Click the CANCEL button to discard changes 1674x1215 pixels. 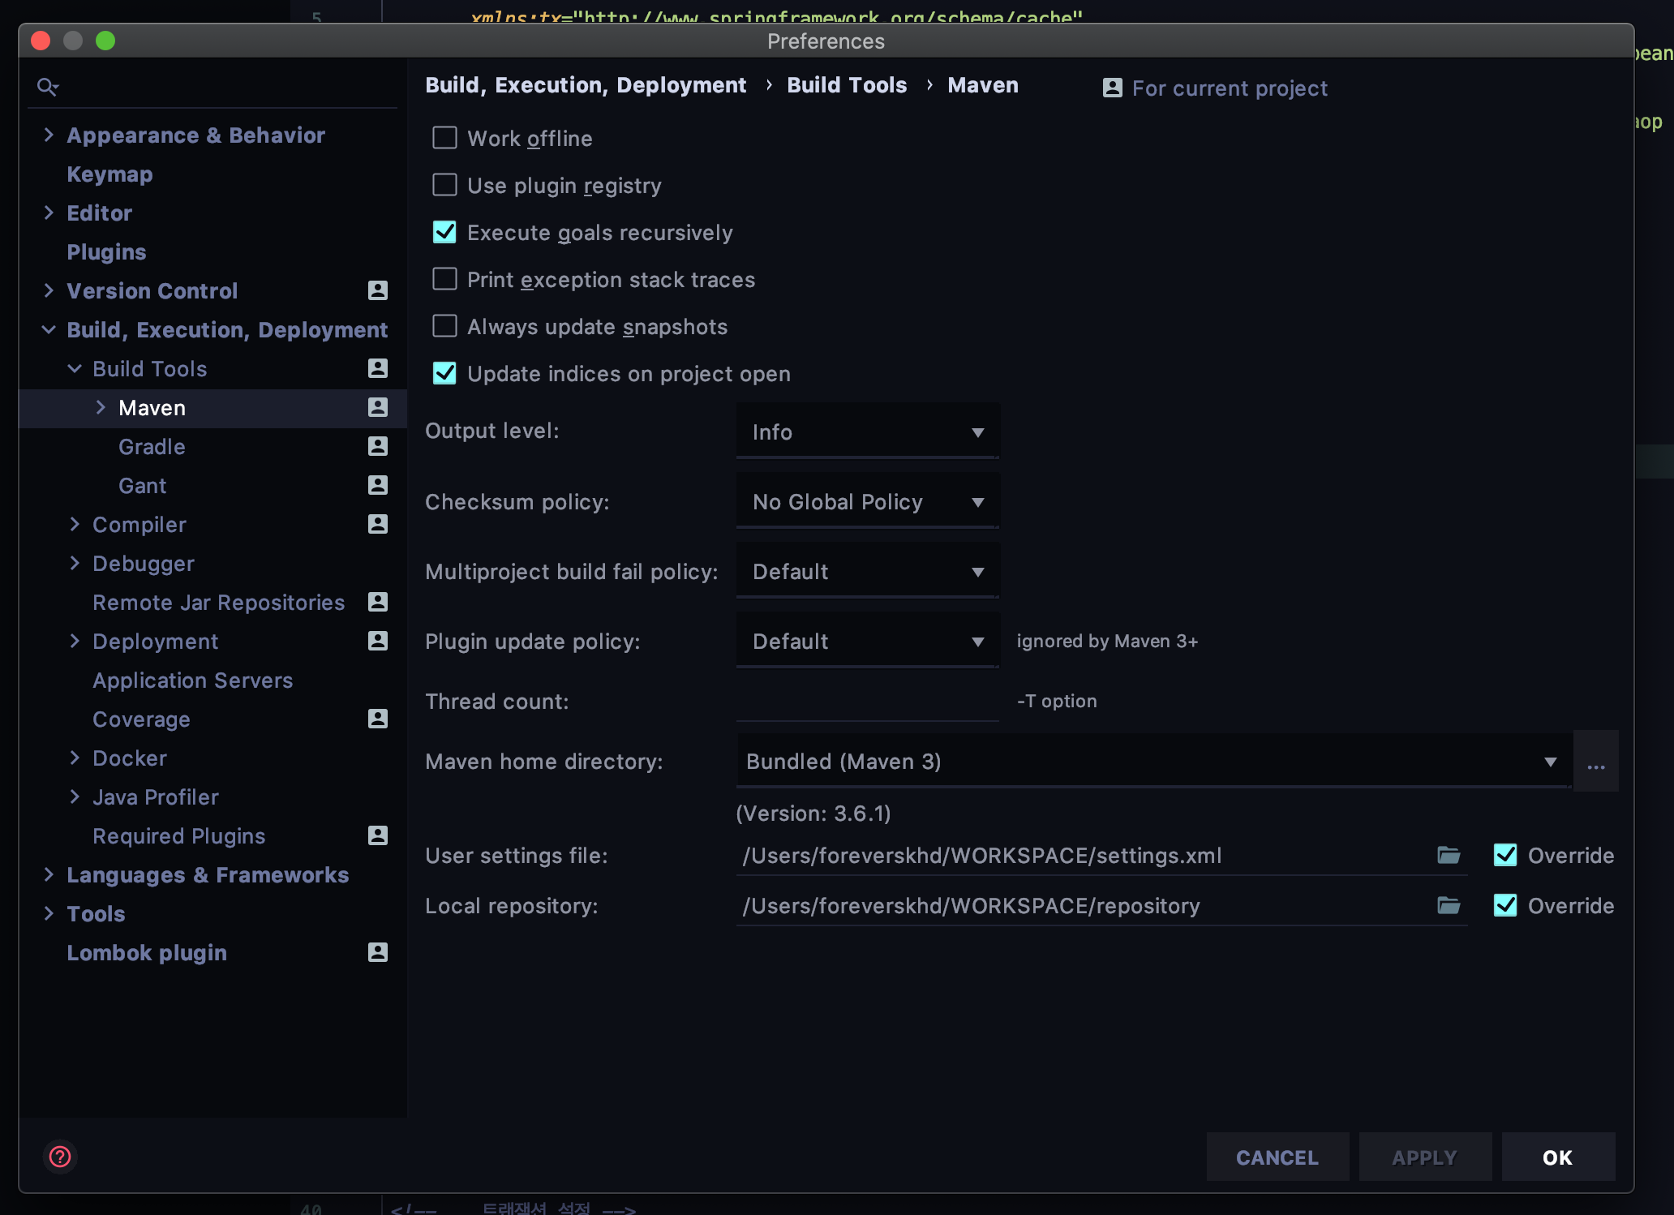point(1277,1157)
